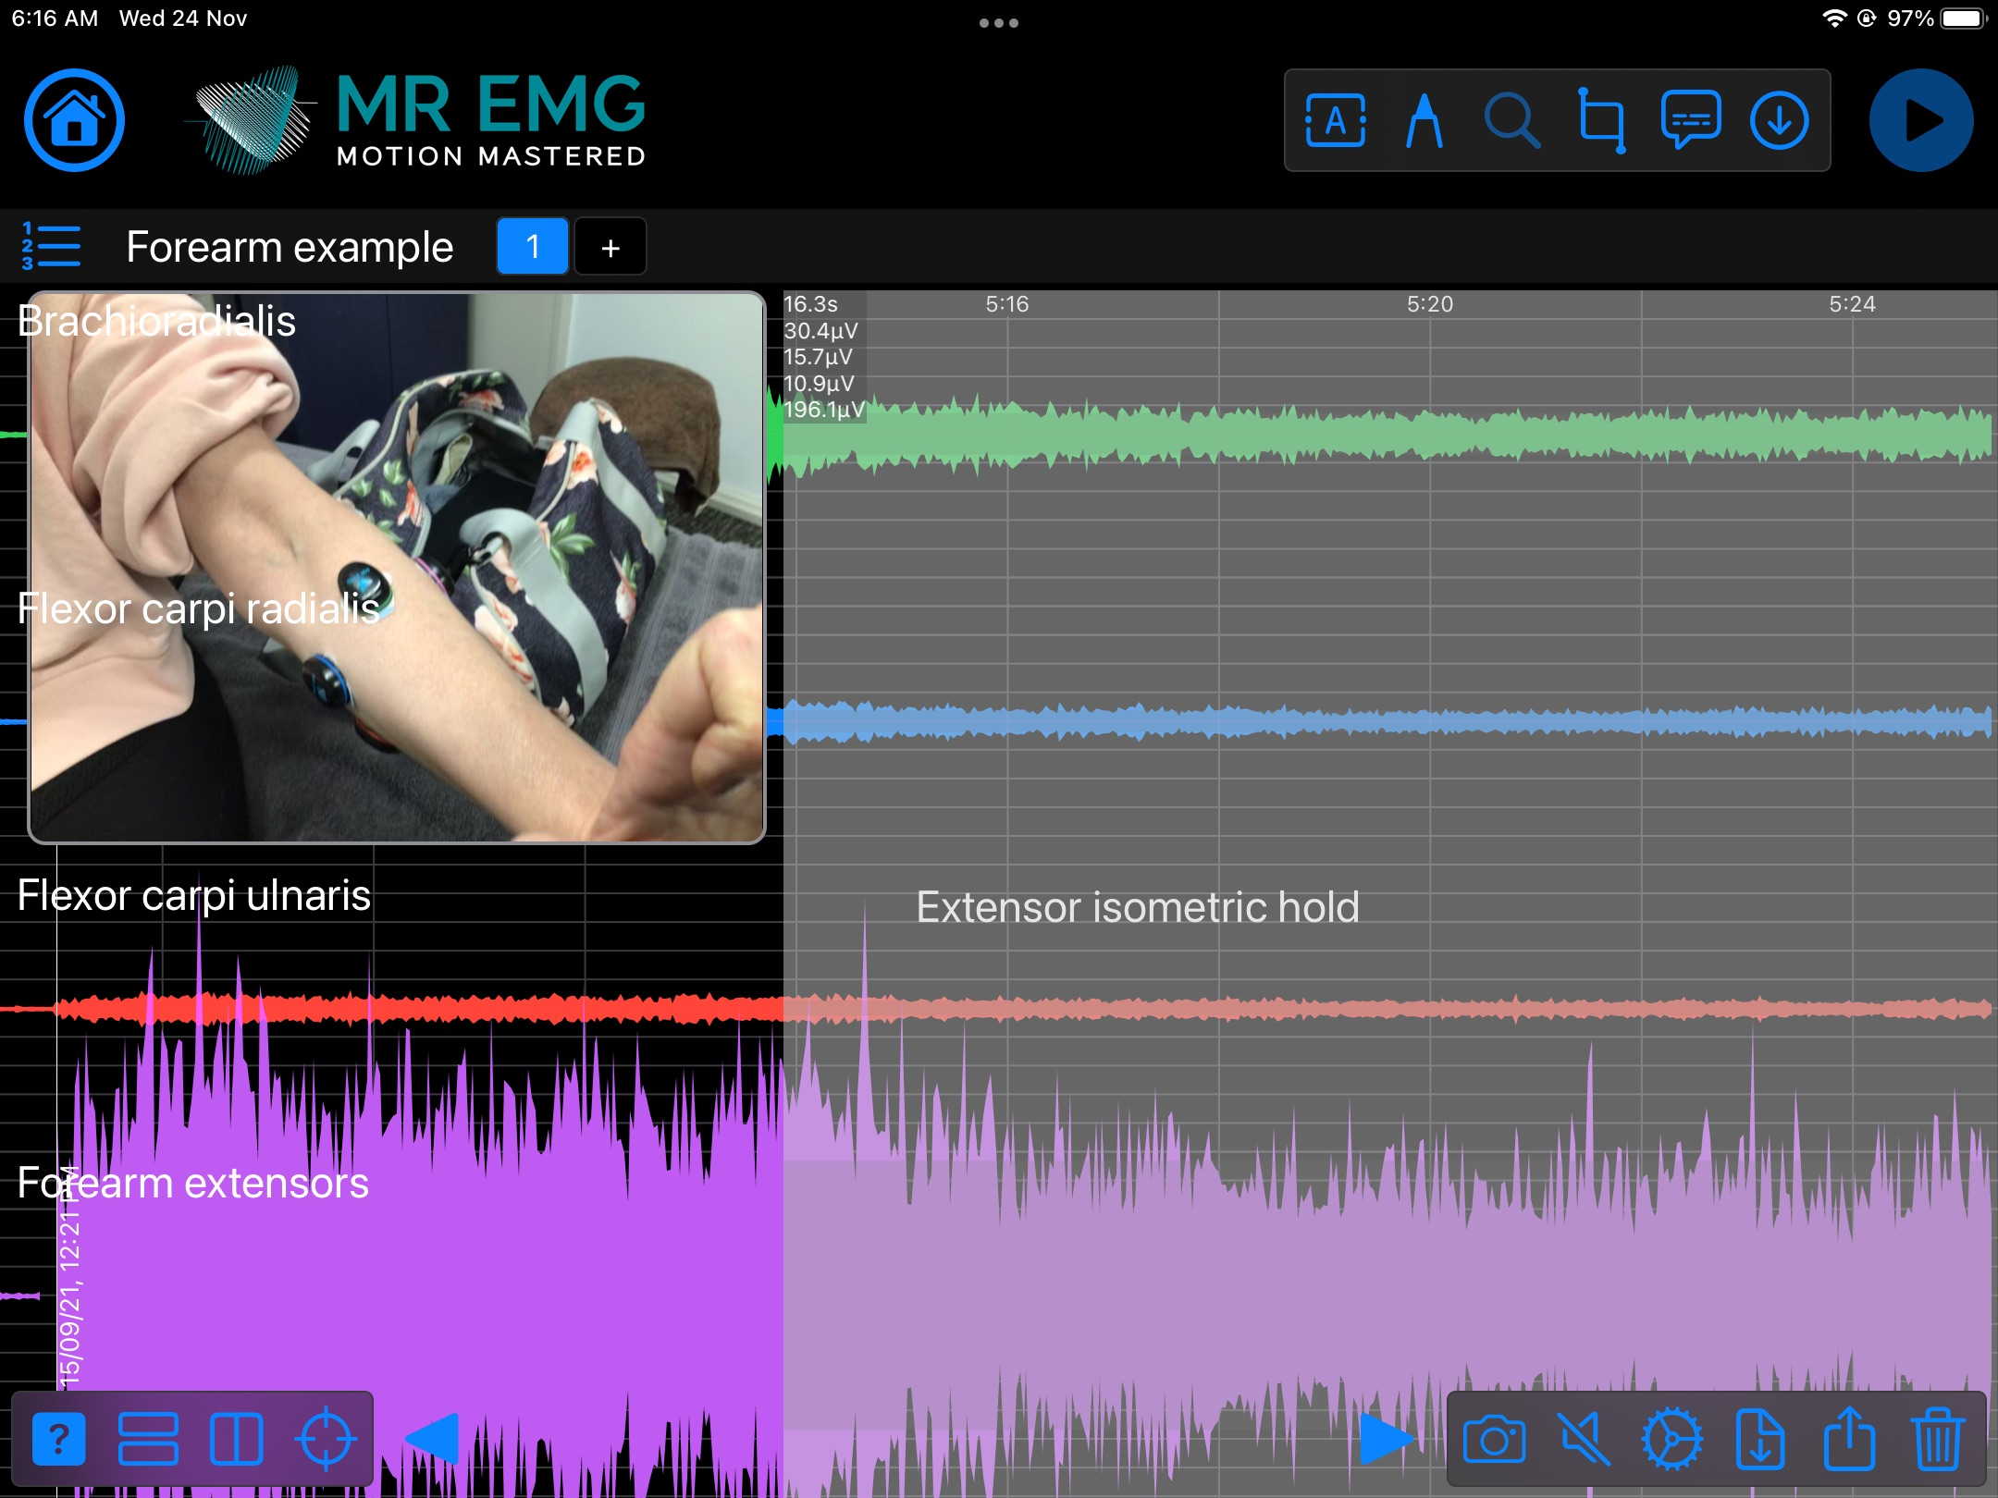Click the 5:24 timeline marker
This screenshot has width=1998, height=1498.
[1852, 304]
